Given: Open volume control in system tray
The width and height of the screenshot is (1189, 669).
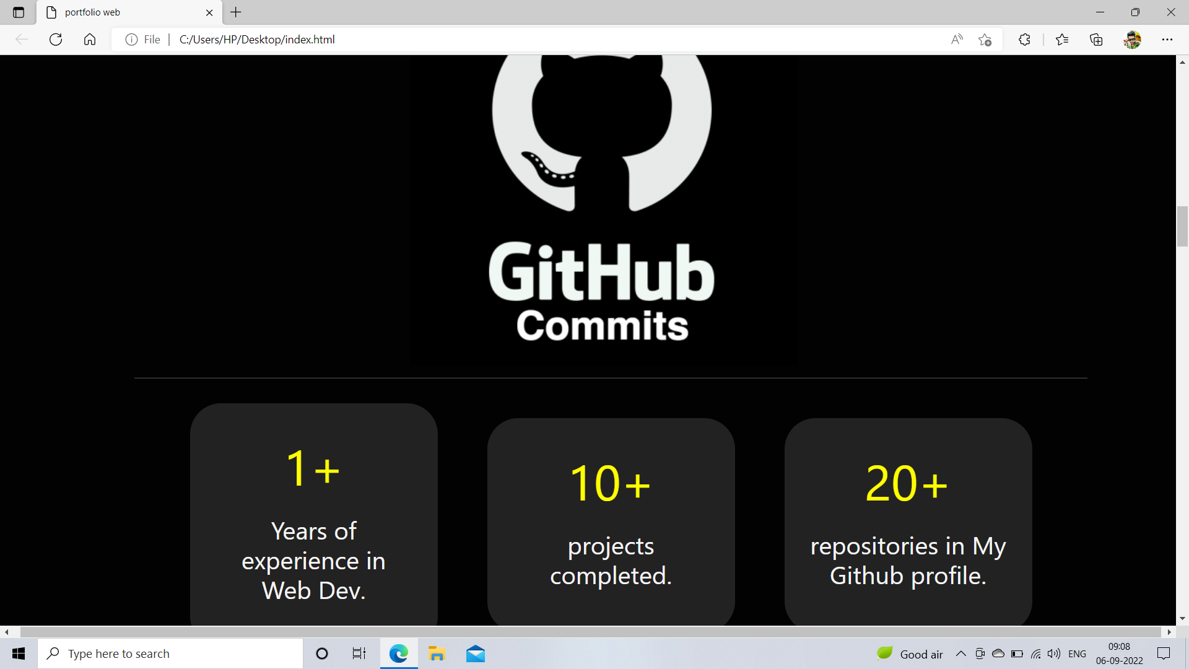Looking at the screenshot, I should tap(1053, 653).
